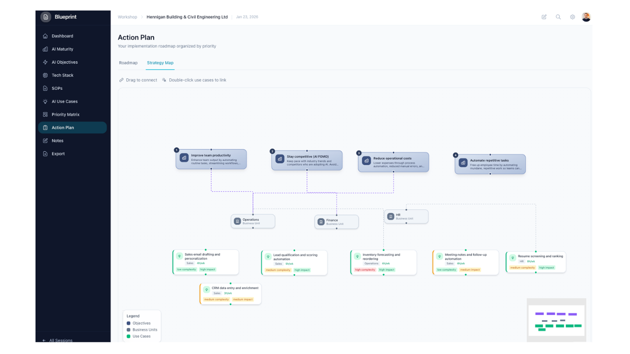Click the Stay competitive objective chart icon
Screen dimensions: 630x354
pos(280,159)
